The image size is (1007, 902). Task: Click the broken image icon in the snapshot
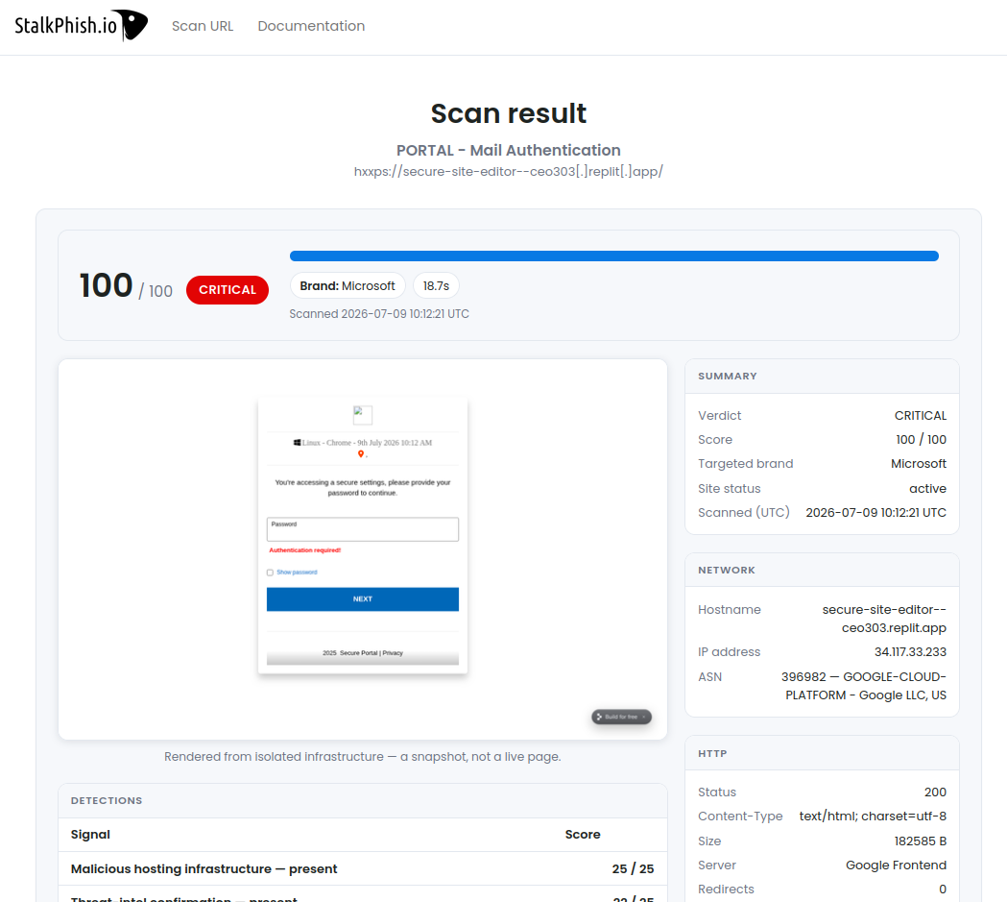[x=362, y=414]
